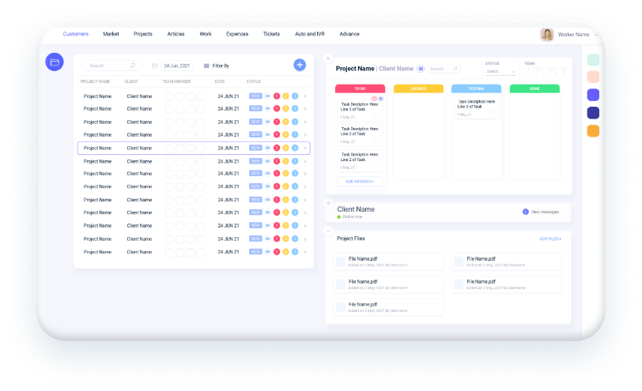Collapse the Project Files section

[x=328, y=231]
